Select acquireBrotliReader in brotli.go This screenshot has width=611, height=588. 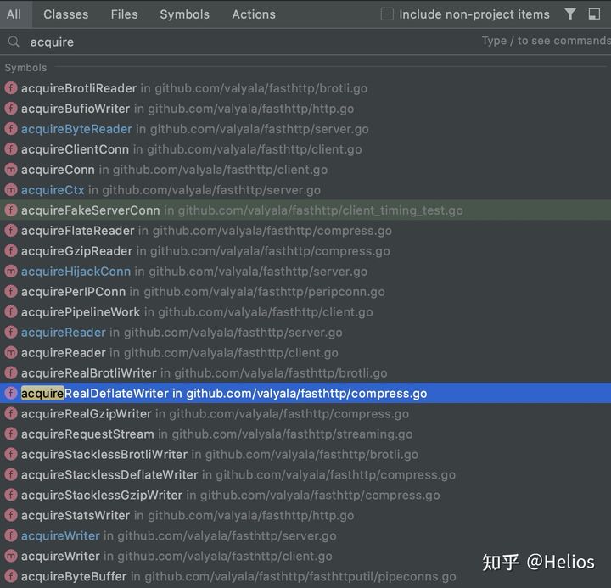tap(305, 88)
